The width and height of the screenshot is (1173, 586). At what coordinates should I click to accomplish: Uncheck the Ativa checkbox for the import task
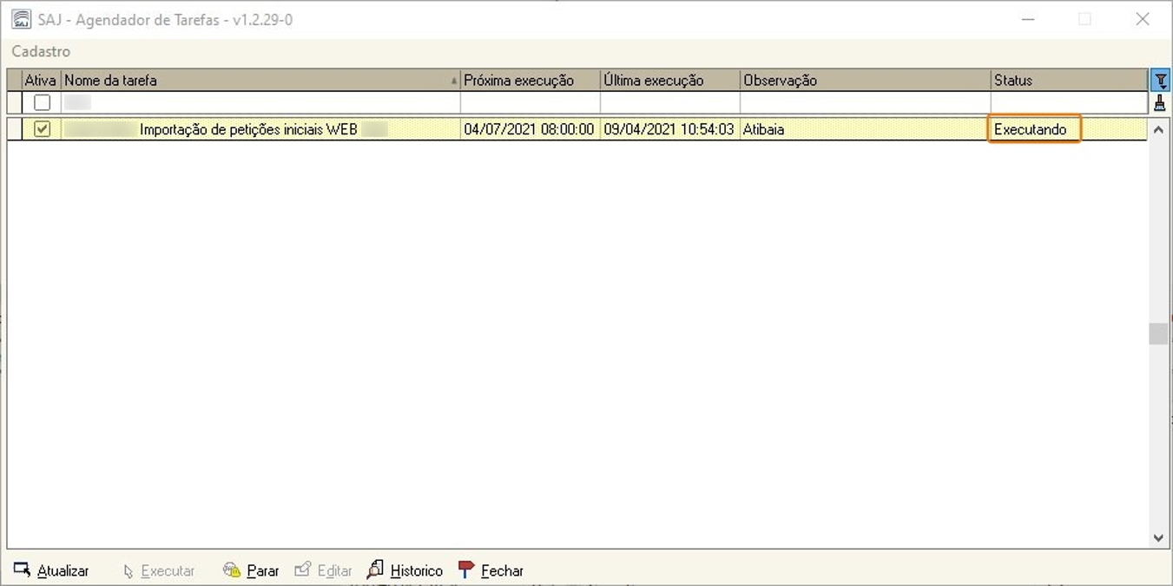(42, 129)
